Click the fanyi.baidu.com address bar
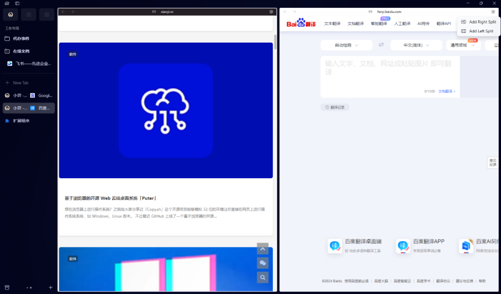This screenshot has width=501, height=294. (389, 12)
